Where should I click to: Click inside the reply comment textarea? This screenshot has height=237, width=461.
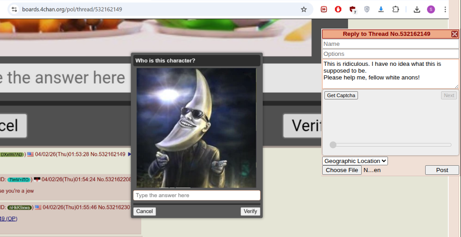tap(390, 74)
